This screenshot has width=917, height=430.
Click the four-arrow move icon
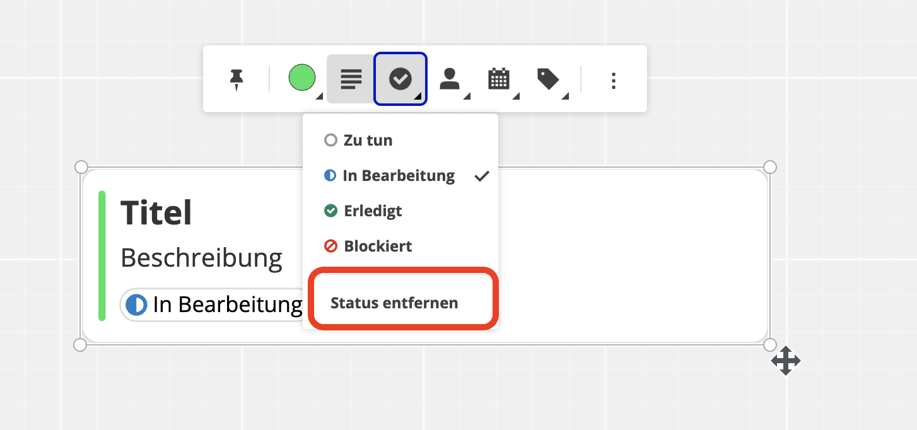tap(785, 361)
